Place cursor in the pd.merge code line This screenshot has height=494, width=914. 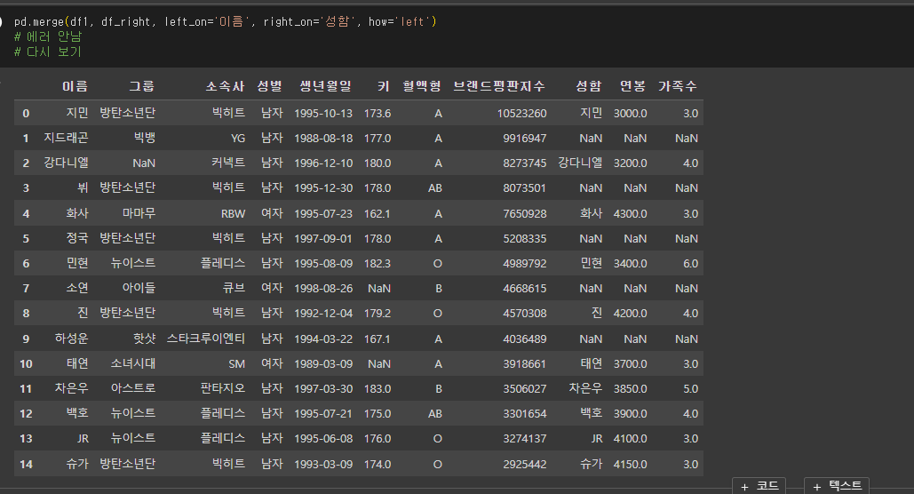pyautogui.click(x=225, y=21)
